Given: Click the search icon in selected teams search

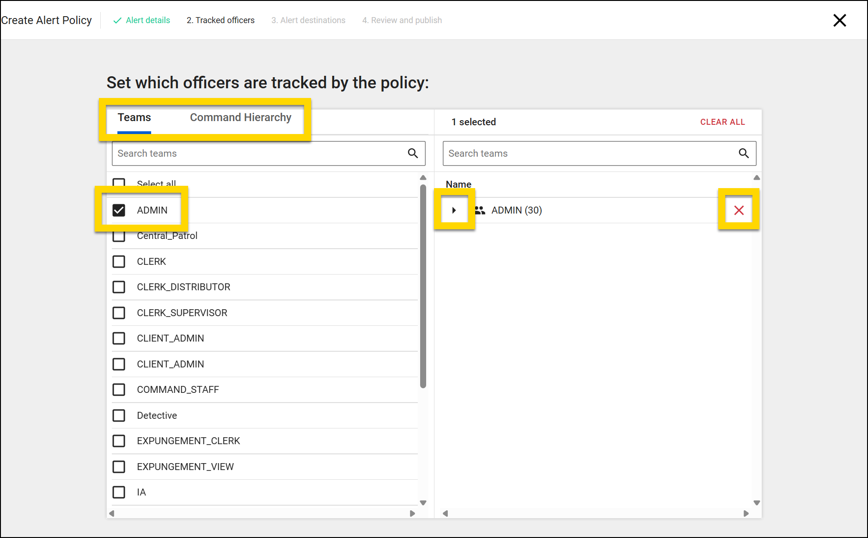Looking at the screenshot, I should pos(743,153).
